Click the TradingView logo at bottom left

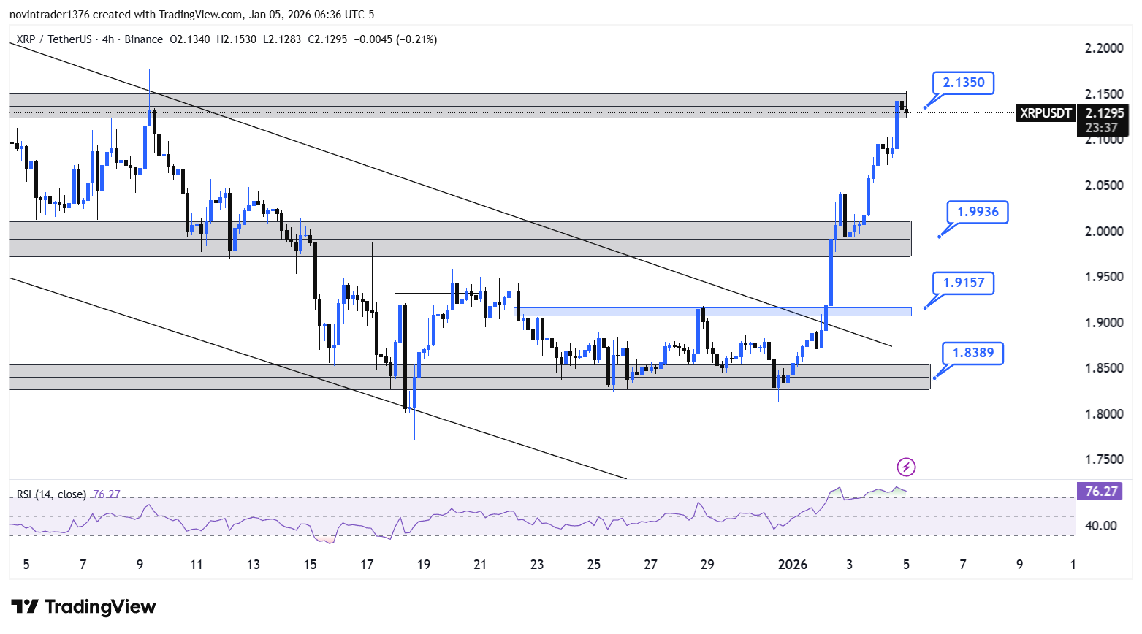pos(84,607)
